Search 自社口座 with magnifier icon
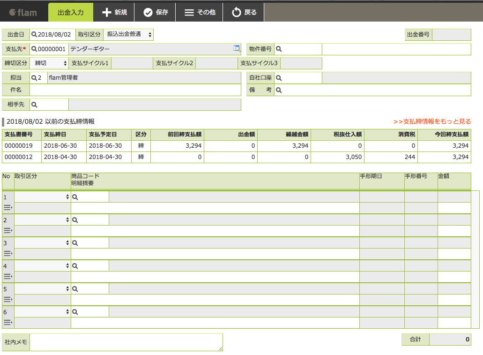The image size is (483, 355). coord(279,78)
